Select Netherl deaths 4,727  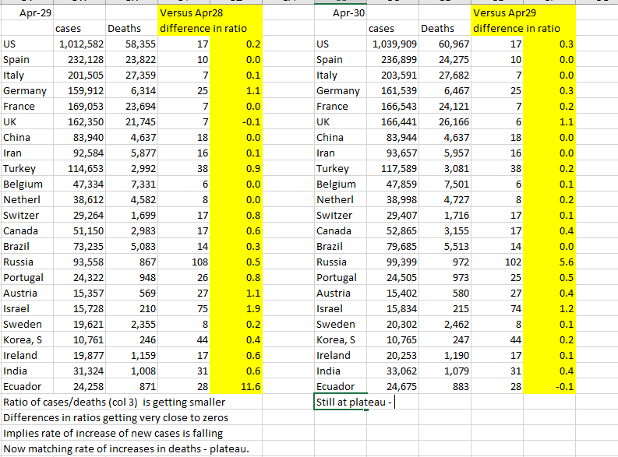[x=445, y=199]
